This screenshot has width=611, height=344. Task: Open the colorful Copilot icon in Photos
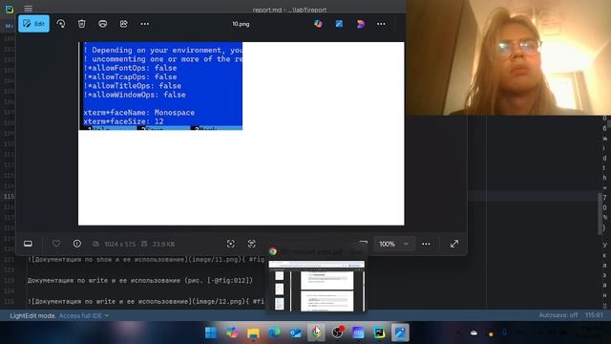(x=318, y=24)
